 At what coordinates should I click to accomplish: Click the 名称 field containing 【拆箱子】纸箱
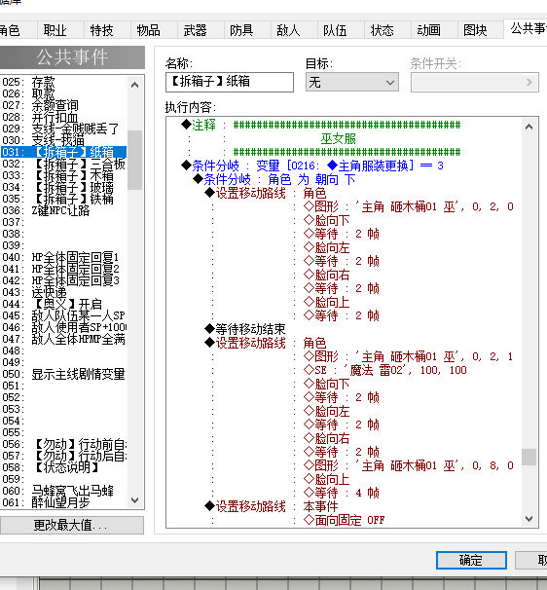click(230, 82)
